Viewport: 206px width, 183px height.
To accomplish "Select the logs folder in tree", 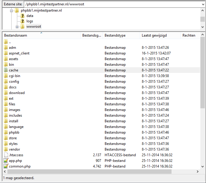I will point(30,21).
